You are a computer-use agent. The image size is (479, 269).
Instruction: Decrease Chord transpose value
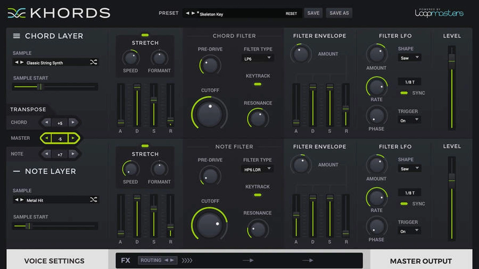pos(46,122)
